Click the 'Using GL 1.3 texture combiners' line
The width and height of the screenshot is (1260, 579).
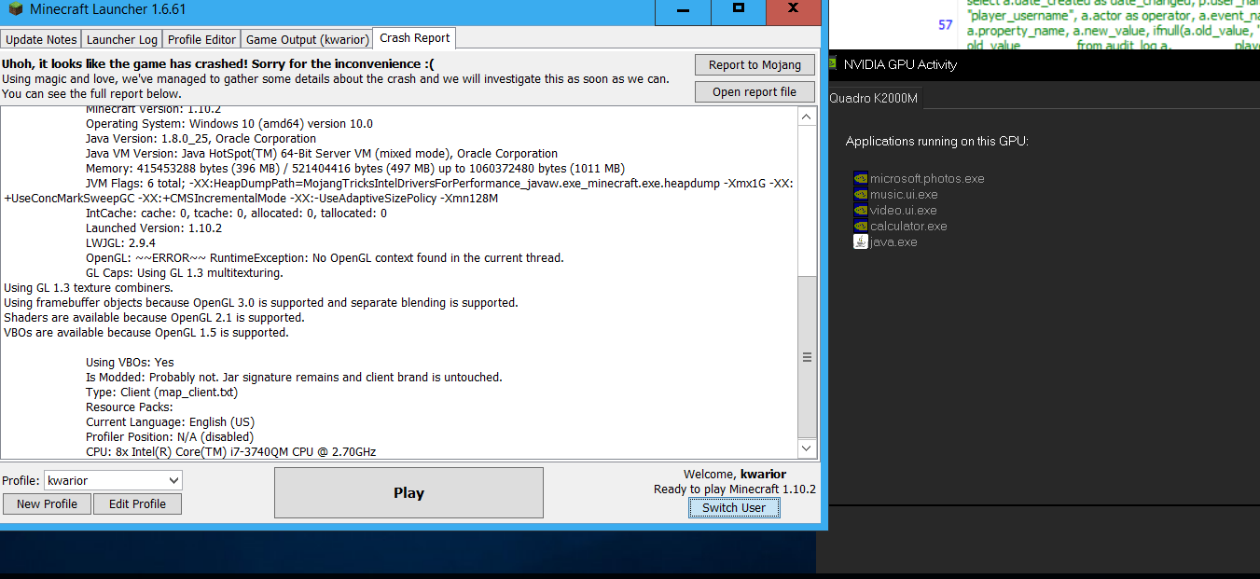(89, 288)
